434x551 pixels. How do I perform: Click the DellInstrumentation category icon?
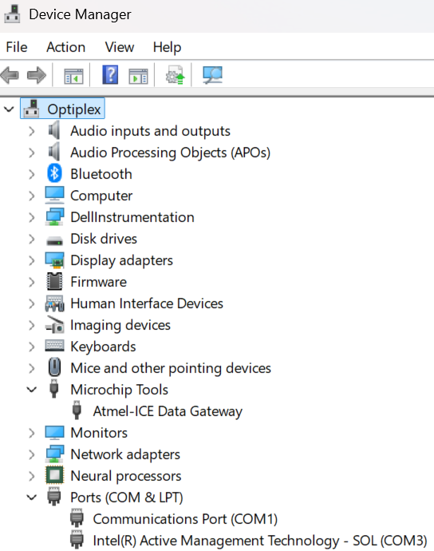pos(55,217)
